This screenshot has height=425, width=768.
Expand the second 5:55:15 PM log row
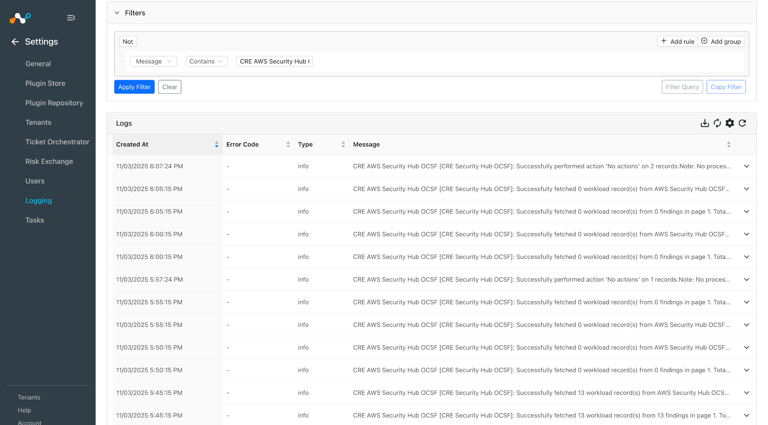tap(747, 325)
